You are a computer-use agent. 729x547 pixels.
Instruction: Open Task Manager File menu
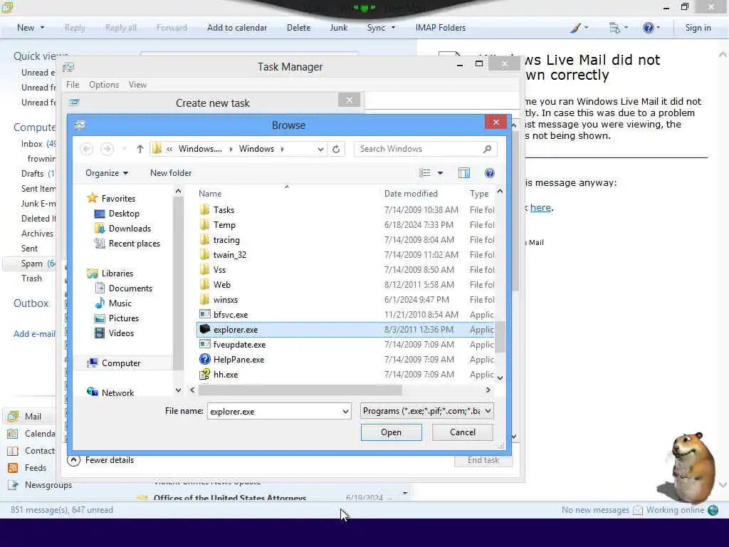(x=73, y=85)
